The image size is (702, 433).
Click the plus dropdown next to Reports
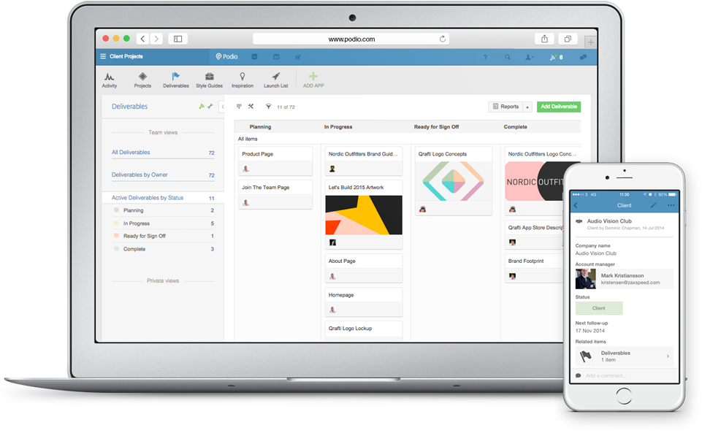click(x=527, y=107)
